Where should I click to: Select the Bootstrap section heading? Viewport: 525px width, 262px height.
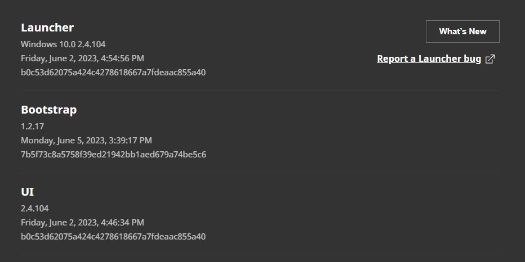48,110
